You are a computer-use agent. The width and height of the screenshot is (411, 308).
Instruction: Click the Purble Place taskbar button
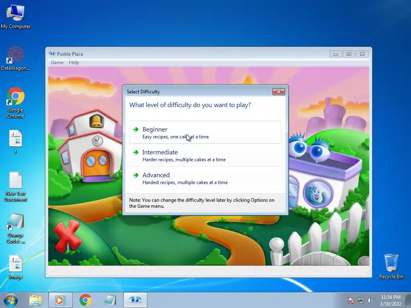135,300
